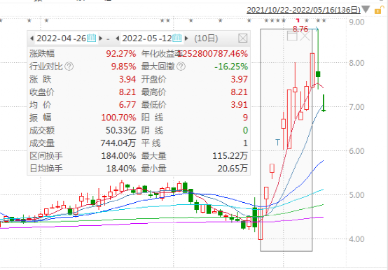The height and width of the screenshot is (270, 388).
Task: Click the 9.00 price axis label
Action: [x=356, y=22]
